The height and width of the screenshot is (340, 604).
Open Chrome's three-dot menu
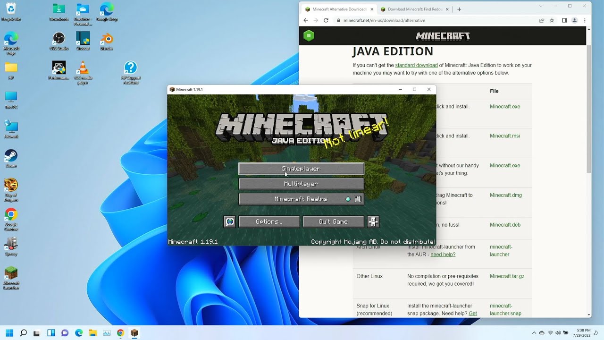coord(585,20)
